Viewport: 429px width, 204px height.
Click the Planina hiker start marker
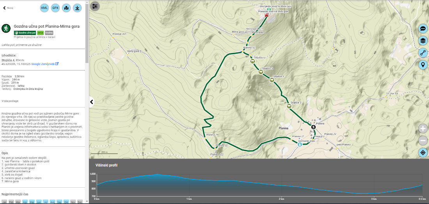point(313,127)
